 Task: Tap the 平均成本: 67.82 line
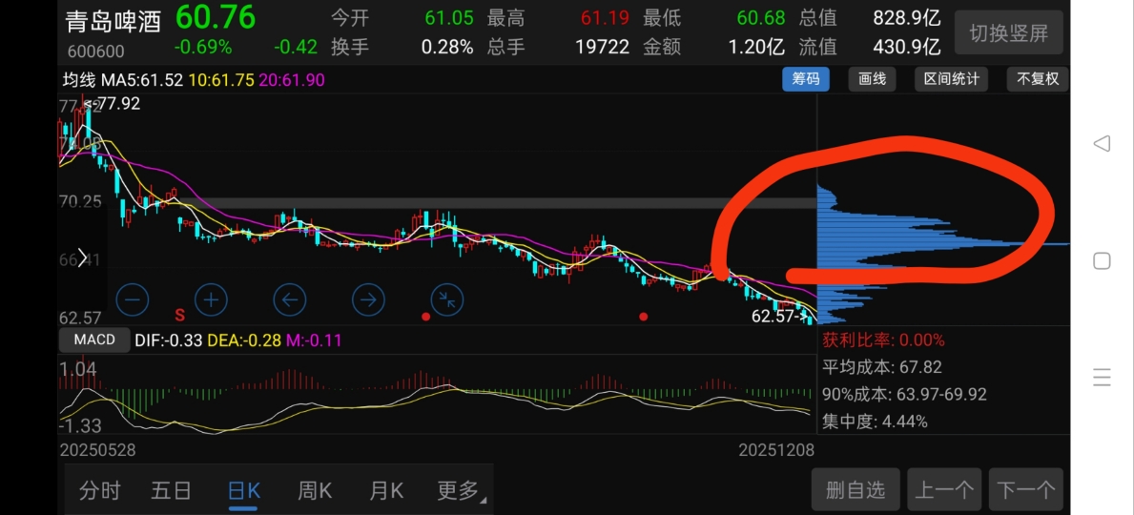(x=882, y=367)
